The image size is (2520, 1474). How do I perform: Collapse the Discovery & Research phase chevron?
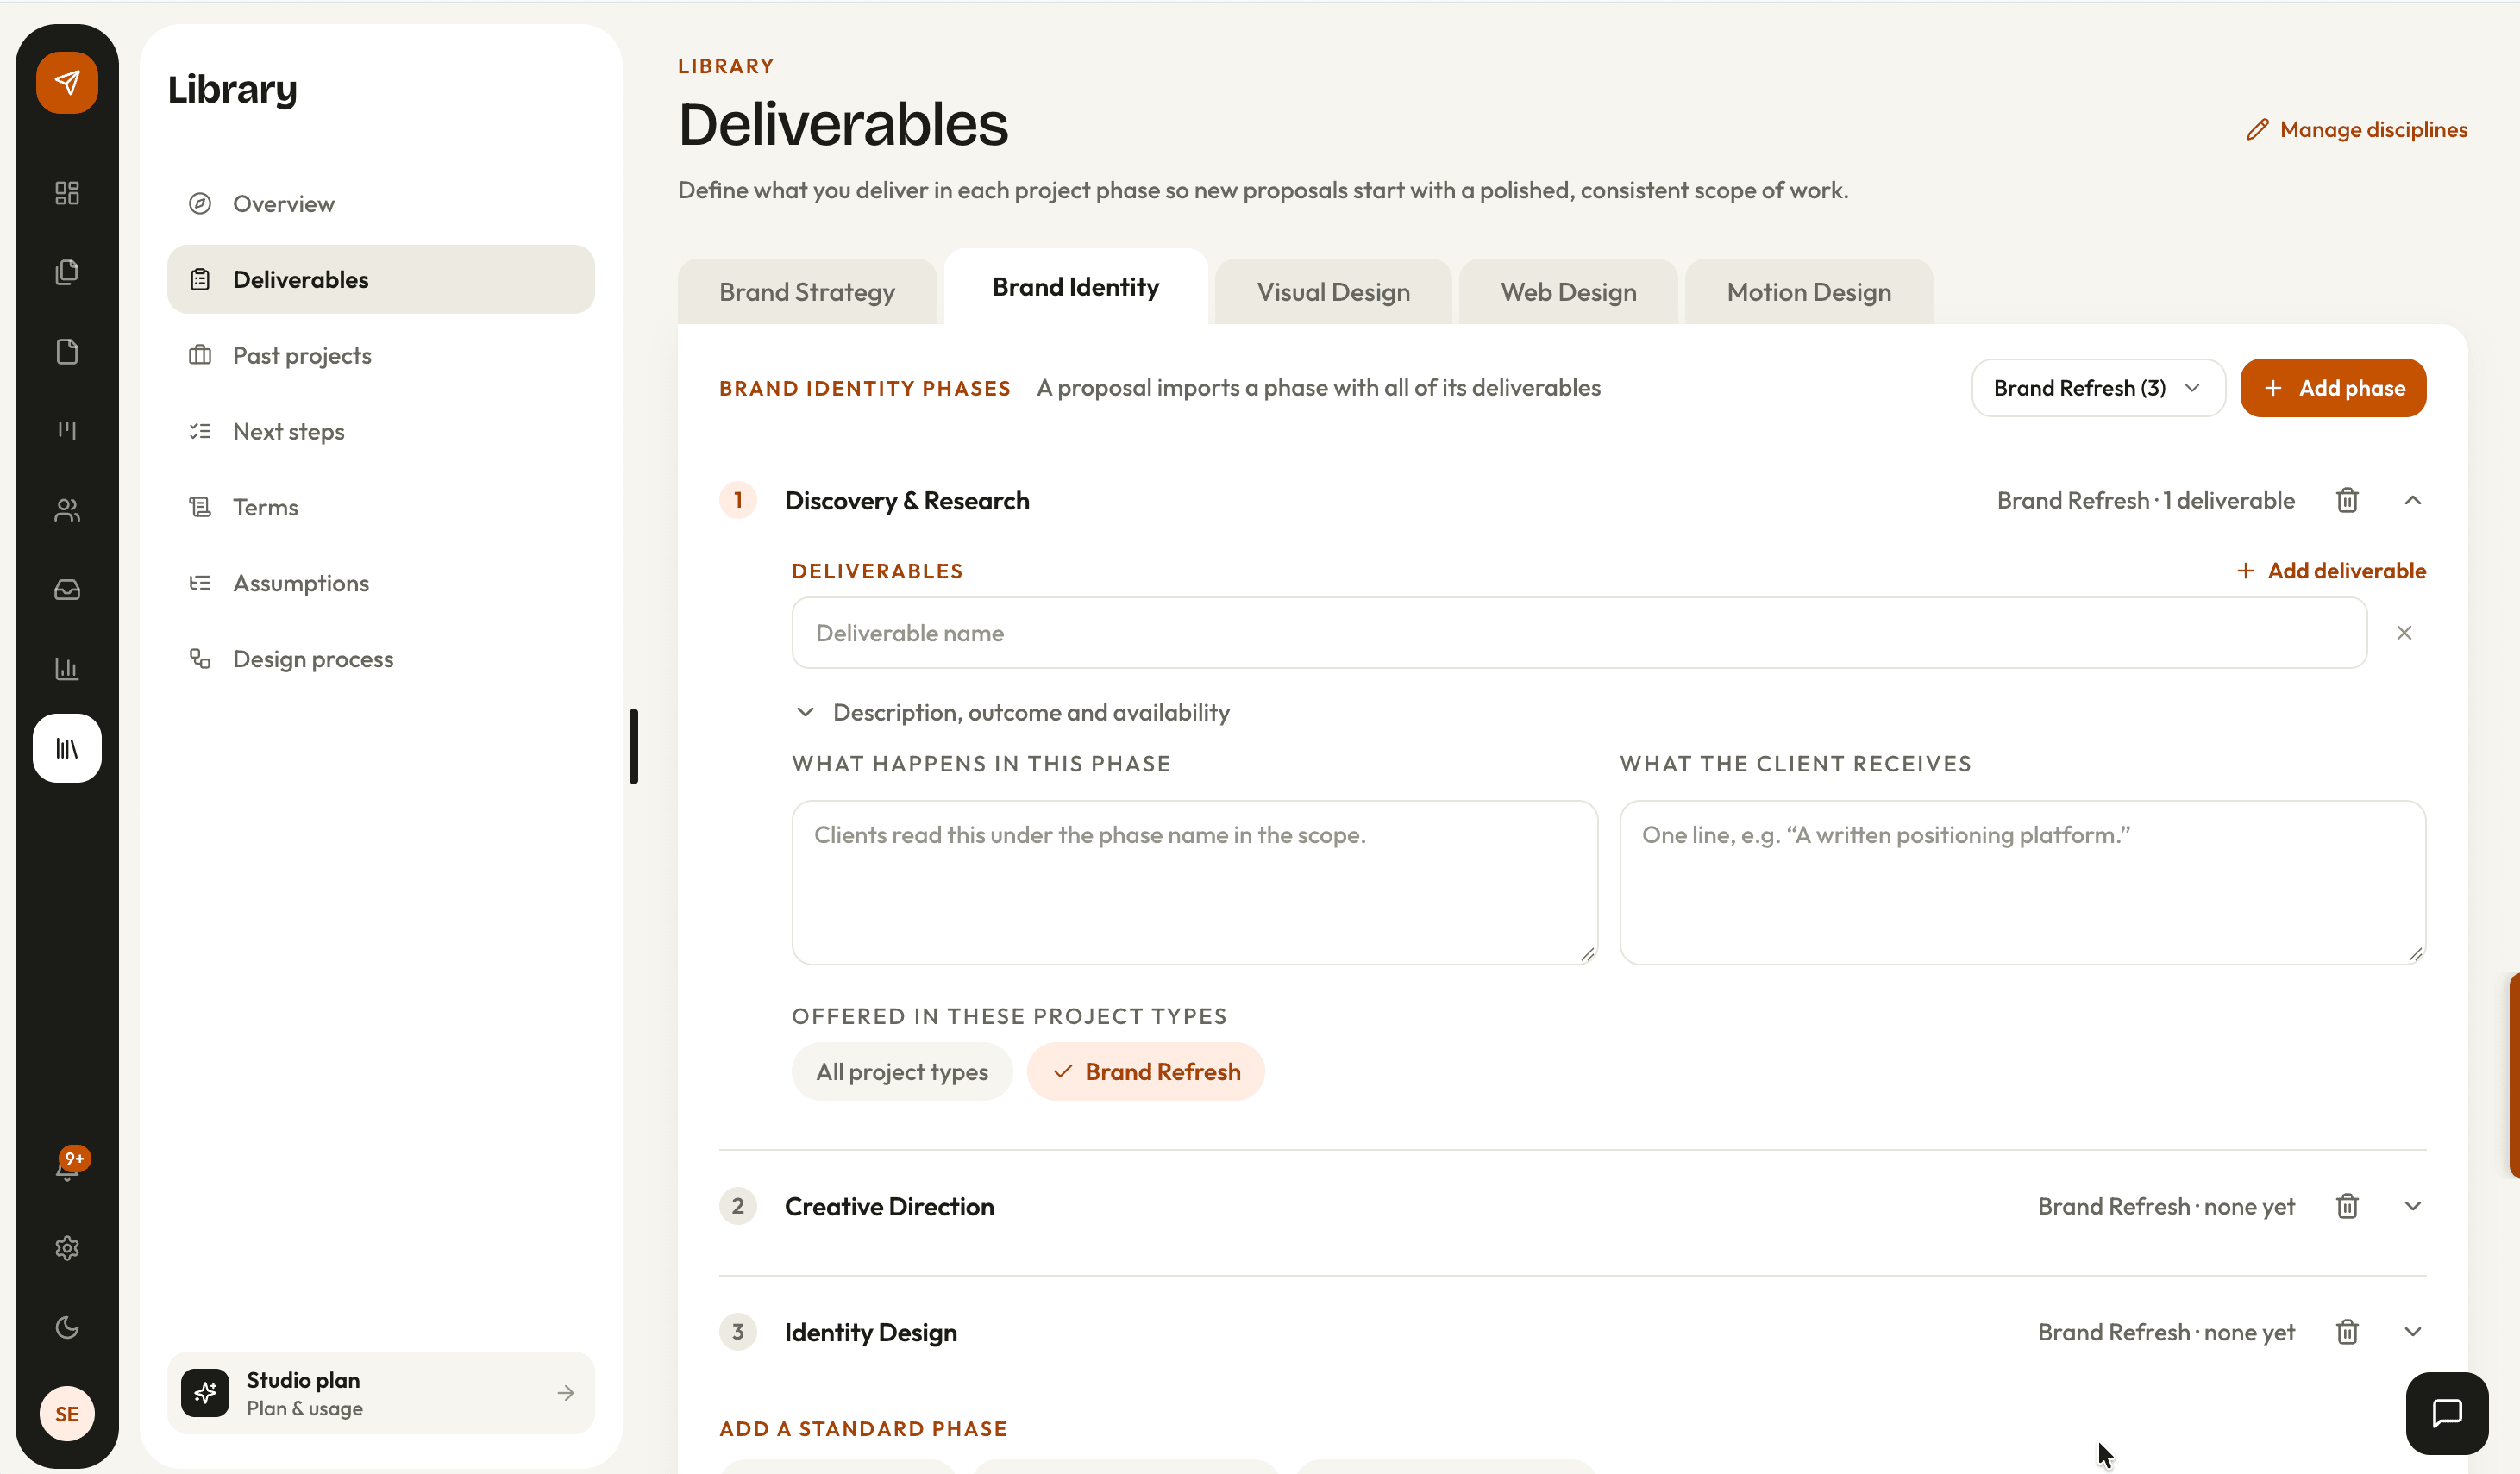click(2412, 500)
